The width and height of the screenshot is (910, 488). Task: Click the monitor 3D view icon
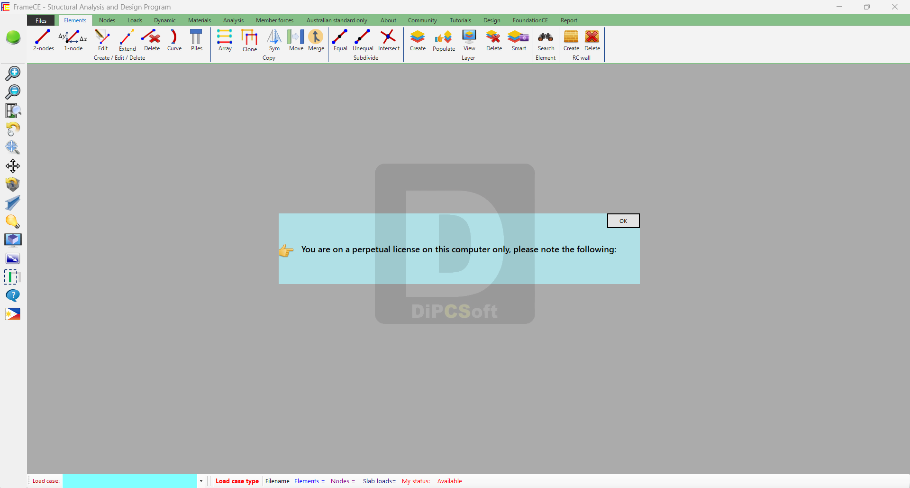(x=13, y=240)
